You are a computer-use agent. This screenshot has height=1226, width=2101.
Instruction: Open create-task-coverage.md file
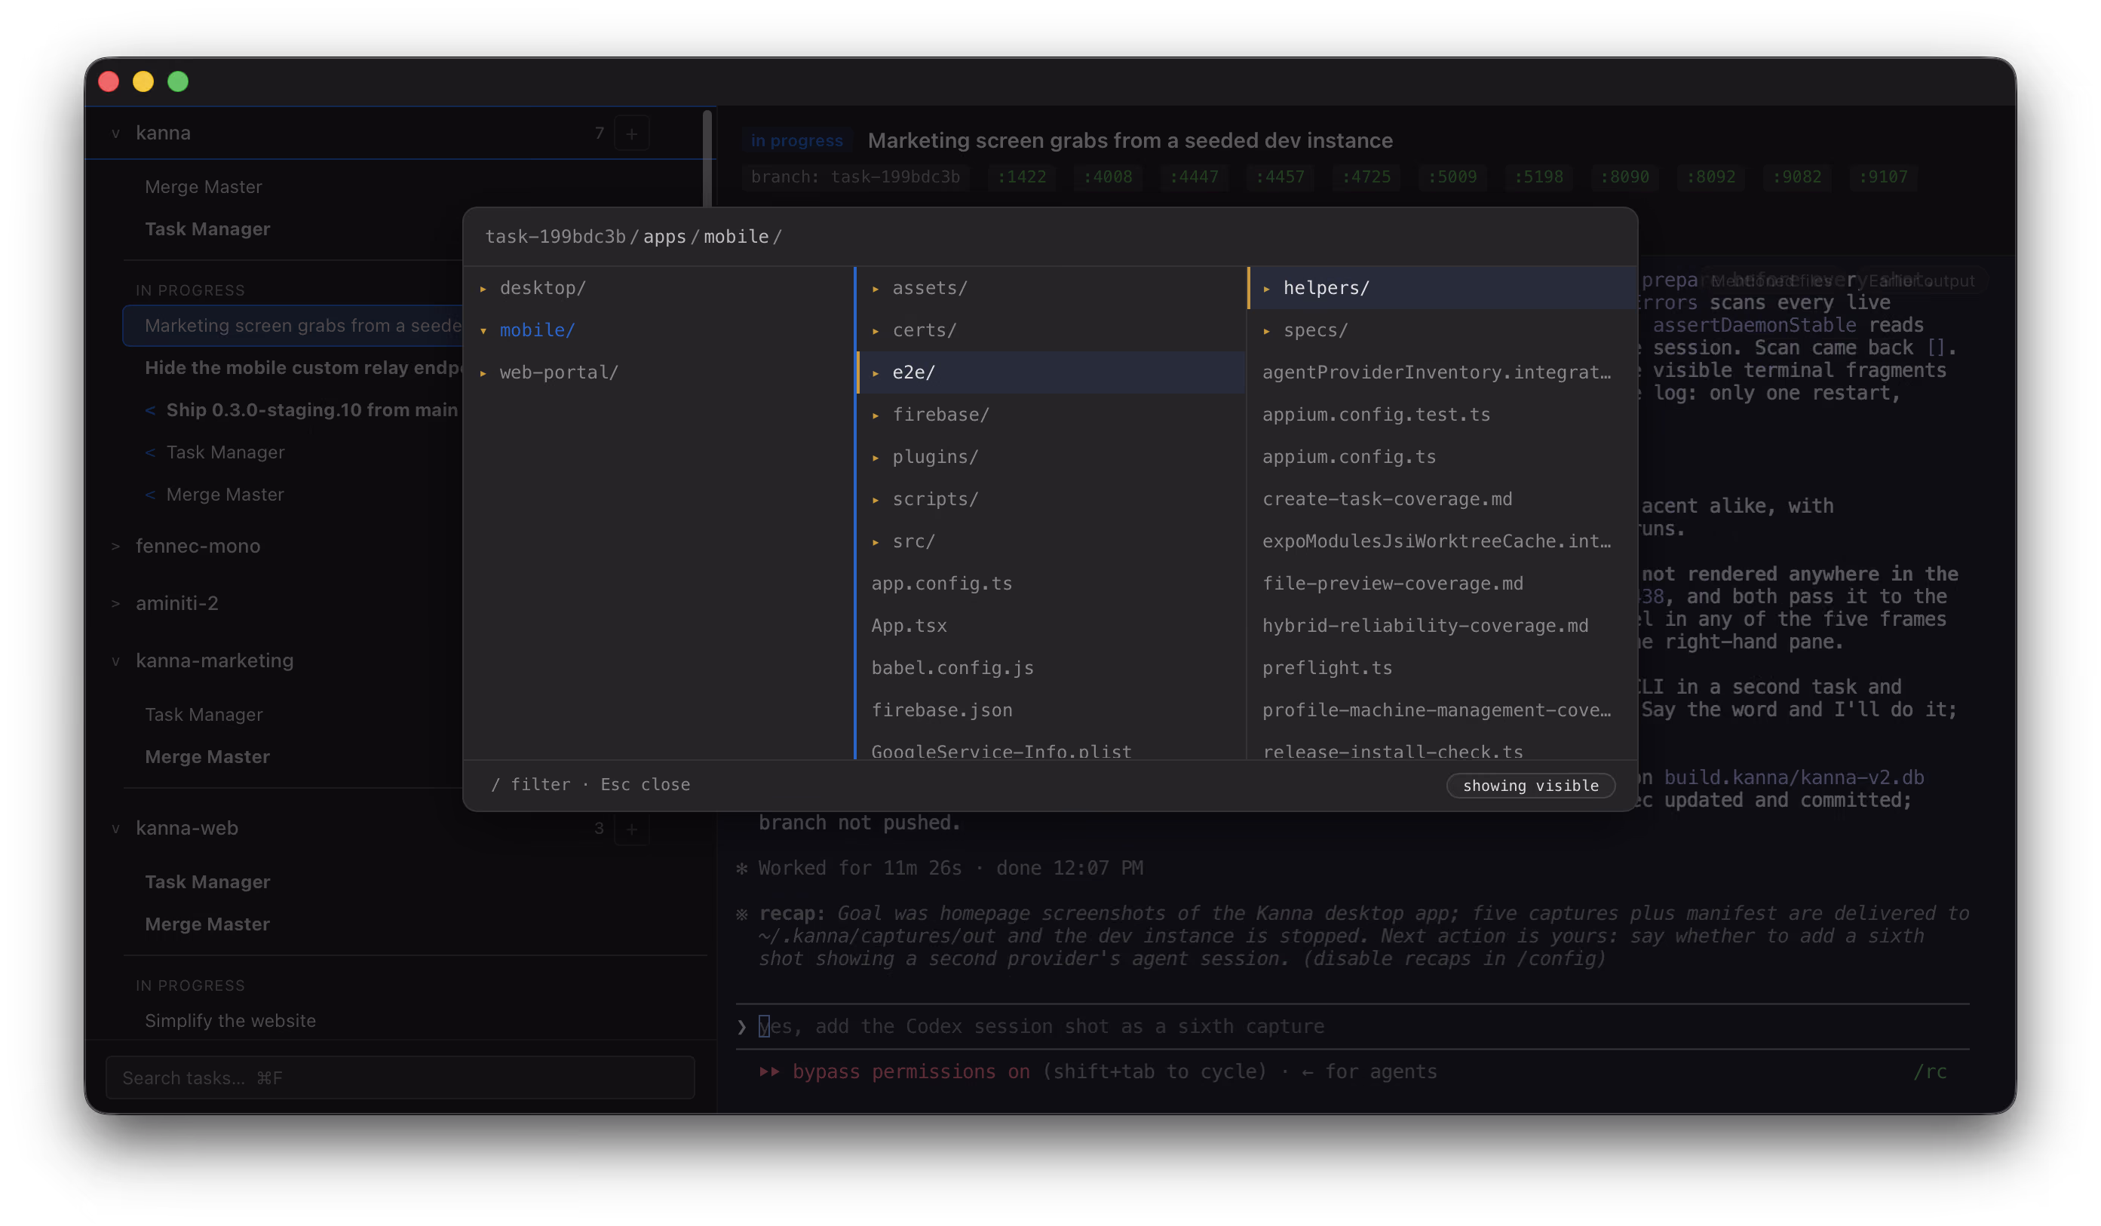coord(1443,499)
